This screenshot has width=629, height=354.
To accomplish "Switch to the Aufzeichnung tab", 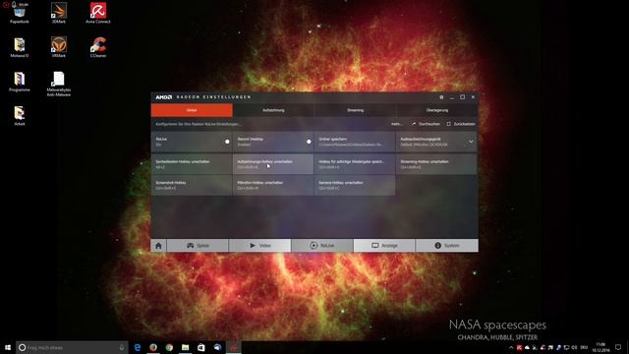I will pyautogui.click(x=273, y=110).
